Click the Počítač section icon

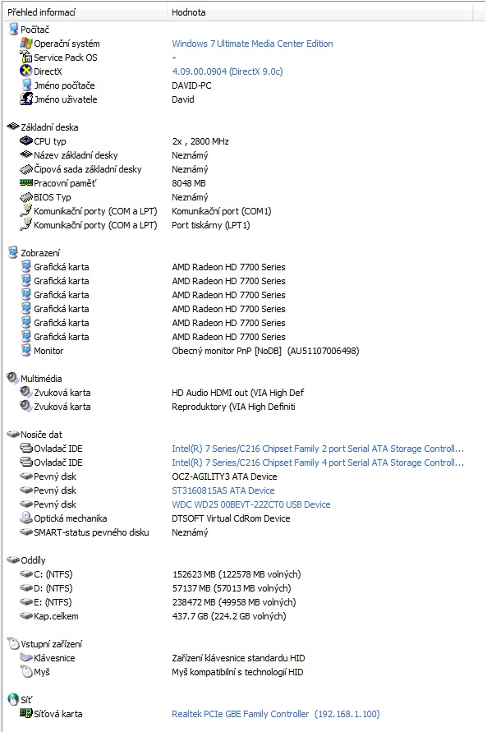(x=13, y=29)
